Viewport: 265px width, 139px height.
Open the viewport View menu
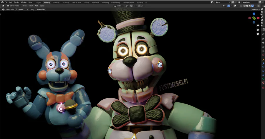click(25, 6)
